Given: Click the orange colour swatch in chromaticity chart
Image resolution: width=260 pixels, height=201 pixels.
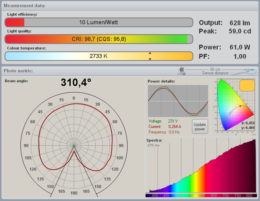Looking at the screenshot, I should coord(247,85).
